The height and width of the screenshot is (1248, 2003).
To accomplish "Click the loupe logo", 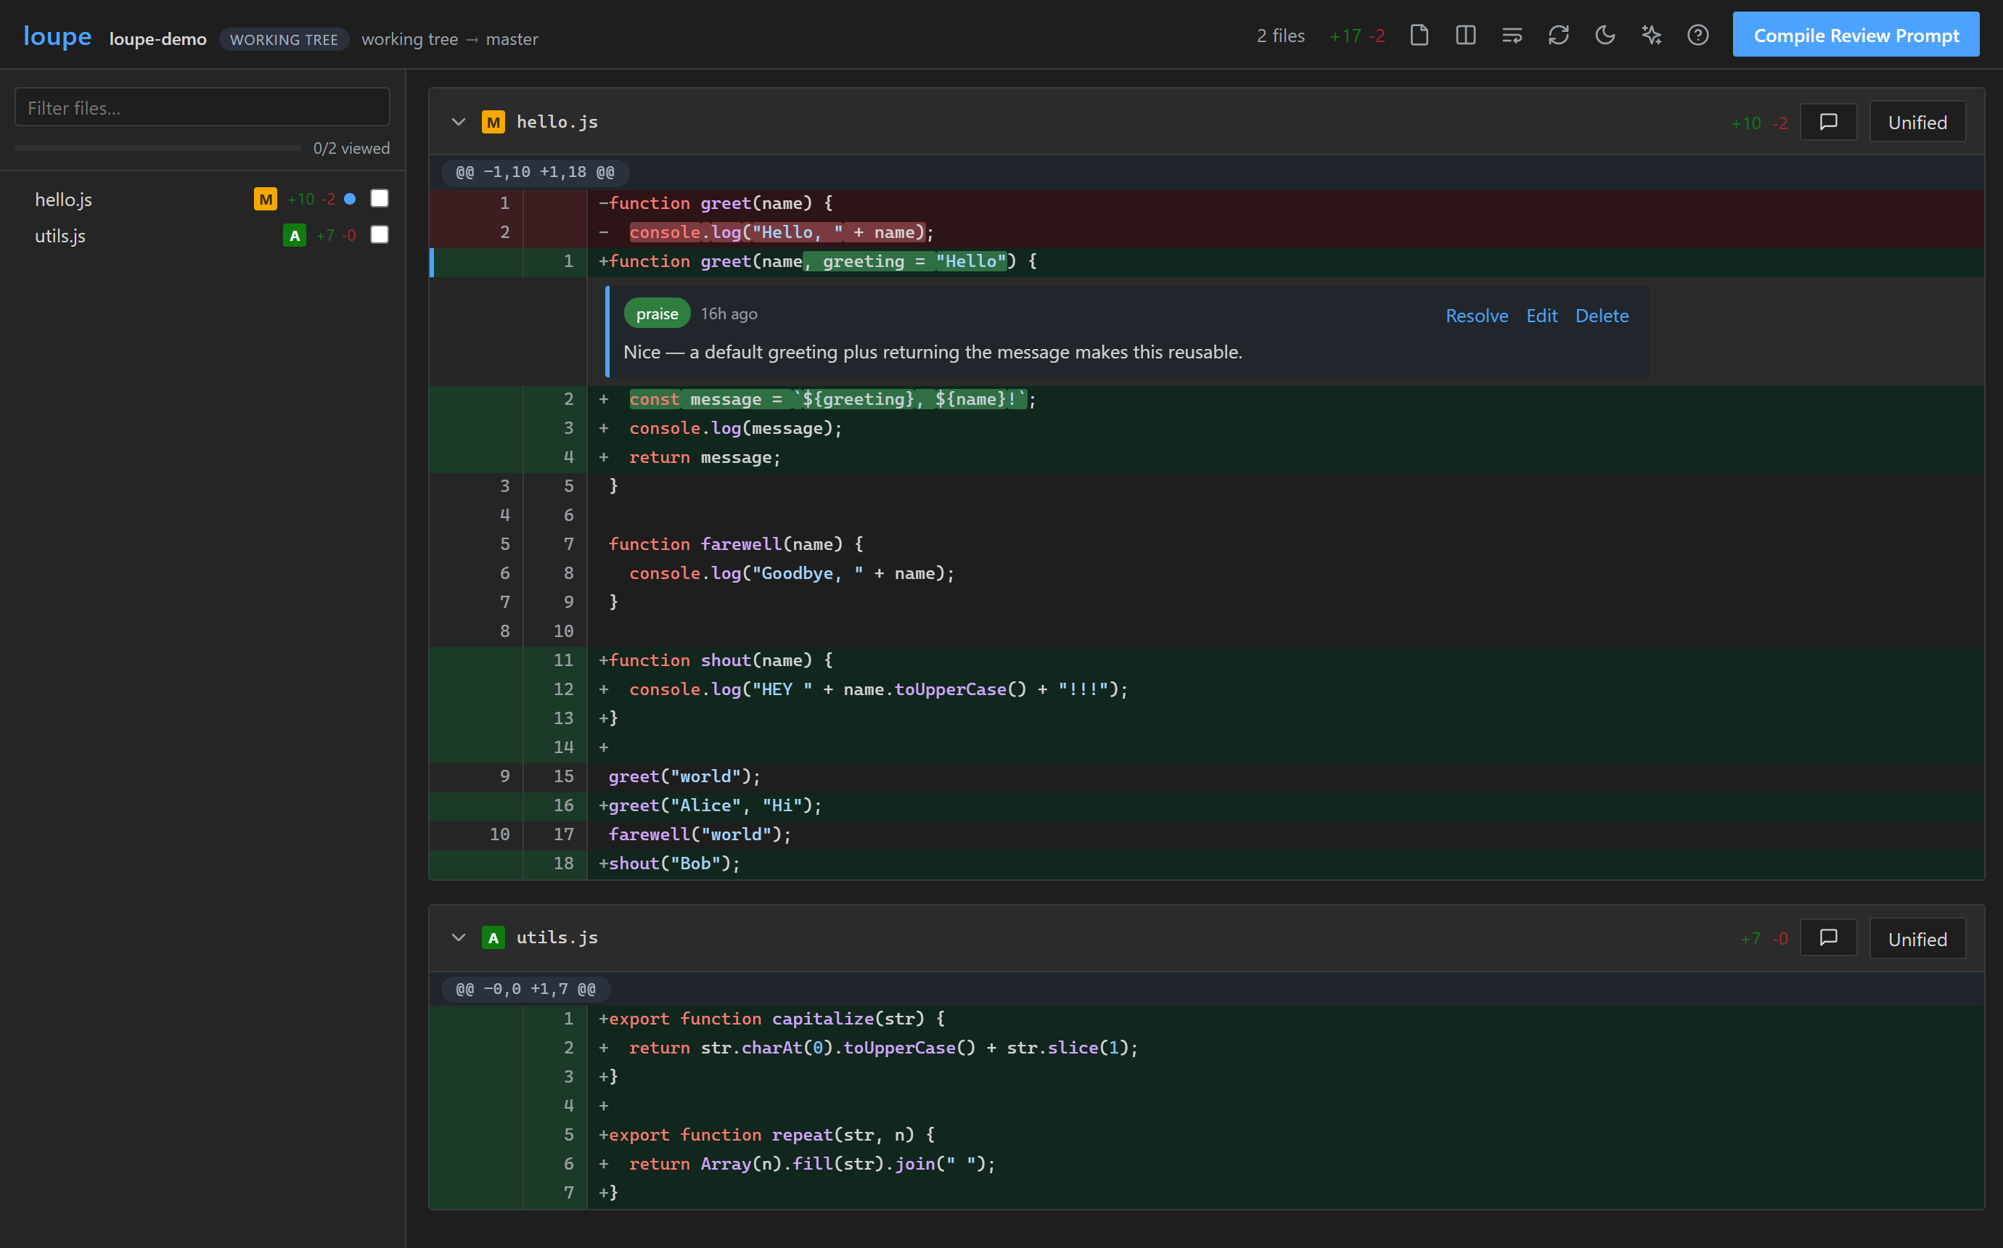I will coord(57,36).
